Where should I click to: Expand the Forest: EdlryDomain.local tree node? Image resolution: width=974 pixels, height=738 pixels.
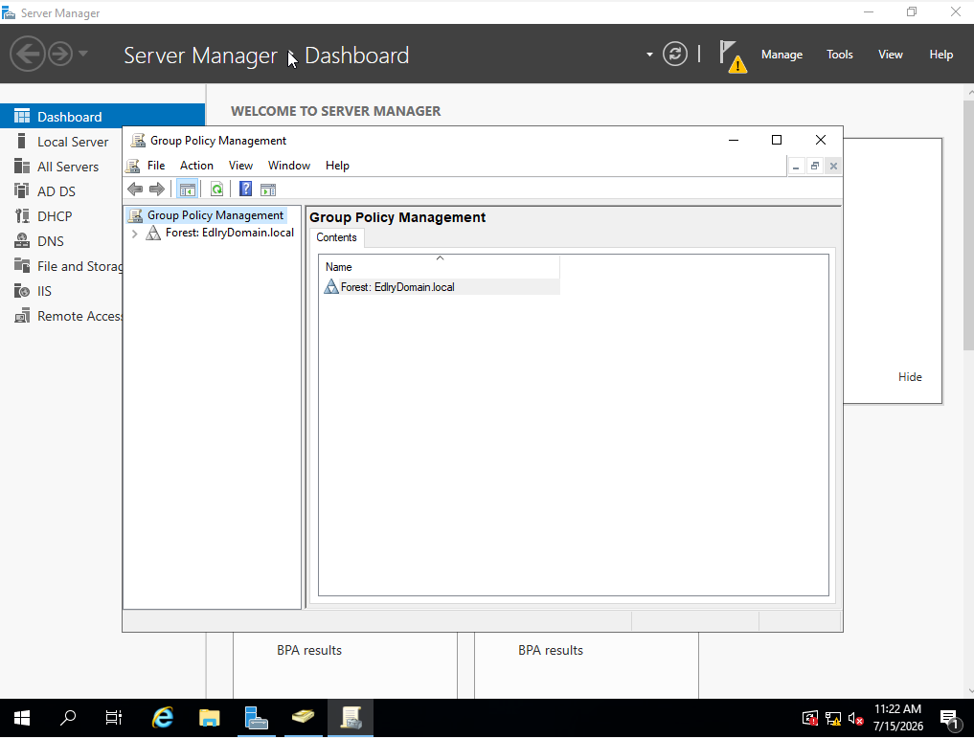[135, 234]
